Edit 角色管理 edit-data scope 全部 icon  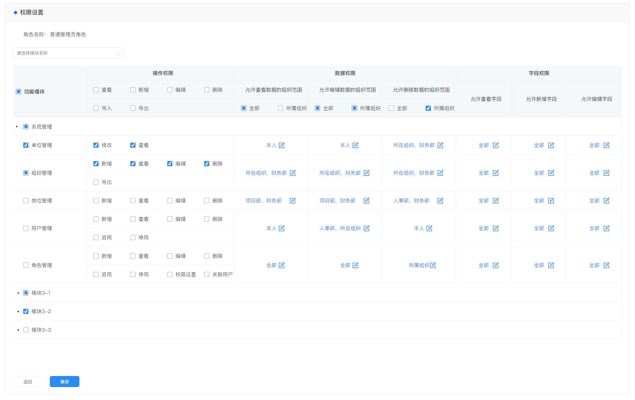356,265
